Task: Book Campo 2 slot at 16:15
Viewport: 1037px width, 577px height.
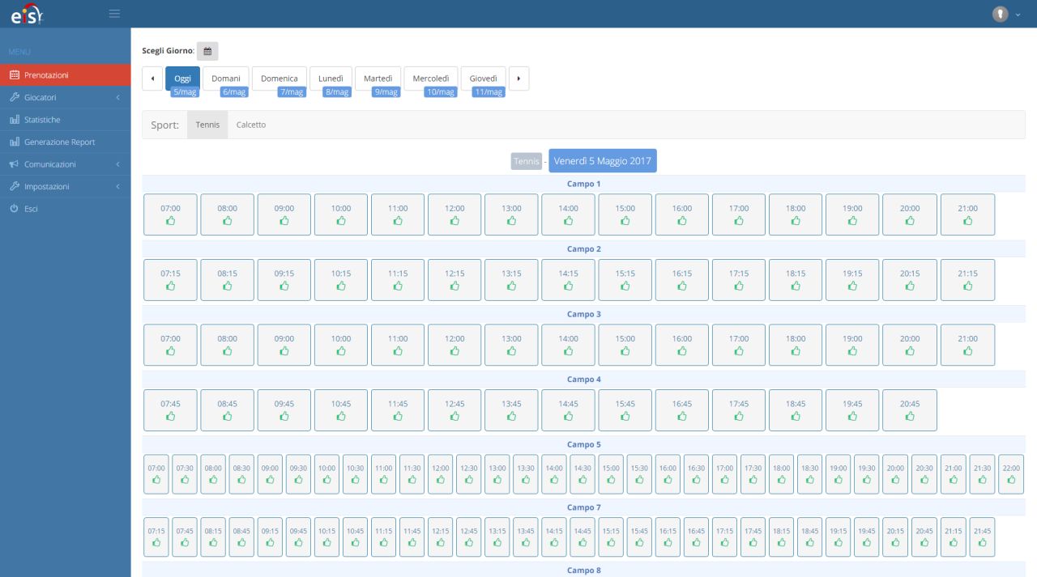Action: click(682, 280)
